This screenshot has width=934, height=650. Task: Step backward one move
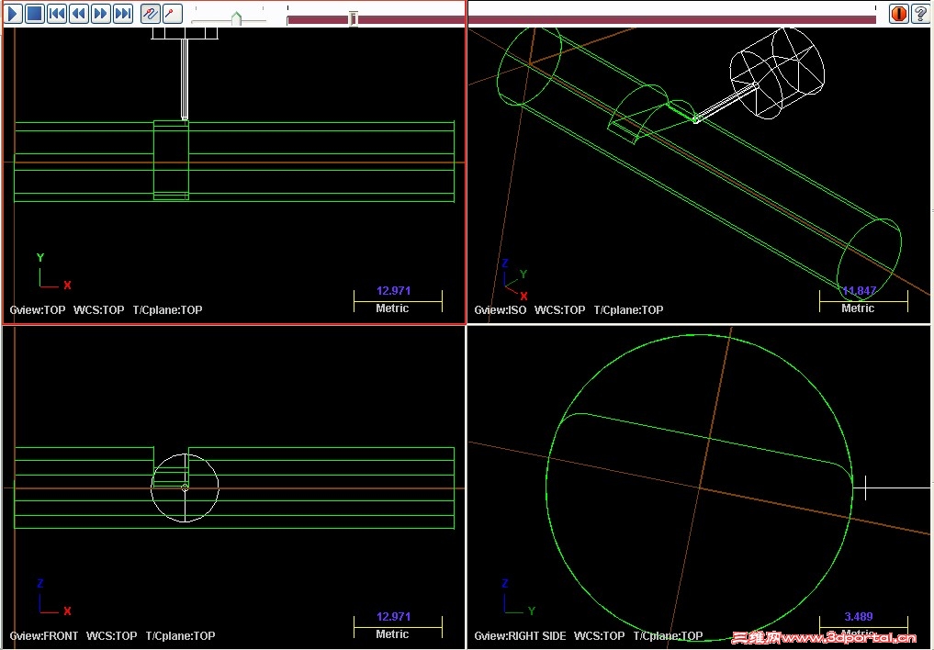79,13
